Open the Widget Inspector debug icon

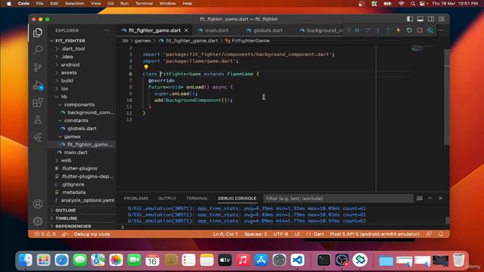coord(430,30)
